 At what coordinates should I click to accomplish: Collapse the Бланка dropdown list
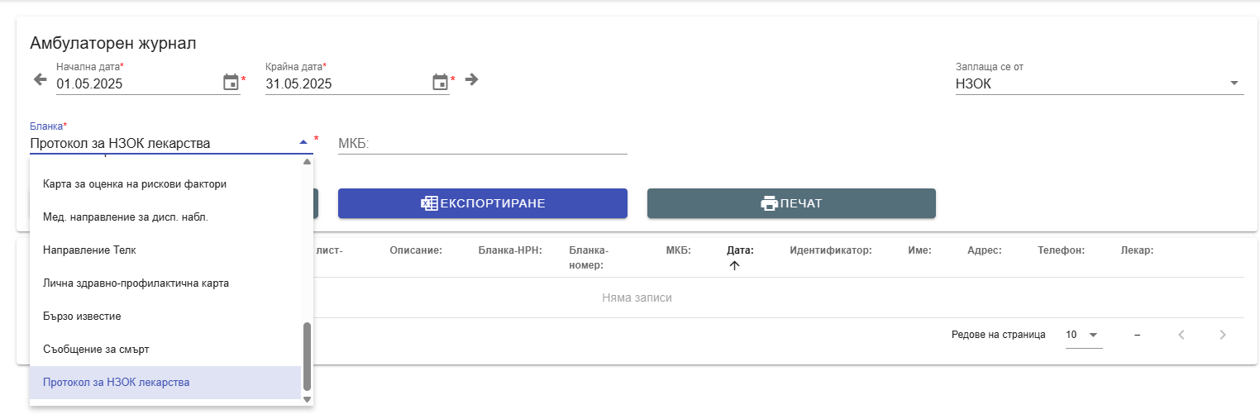(303, 143)
